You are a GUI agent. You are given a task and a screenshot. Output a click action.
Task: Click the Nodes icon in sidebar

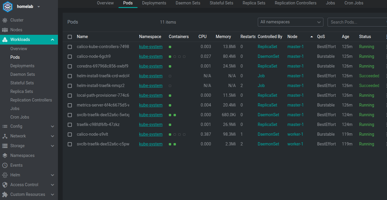[x=5, y=30]
